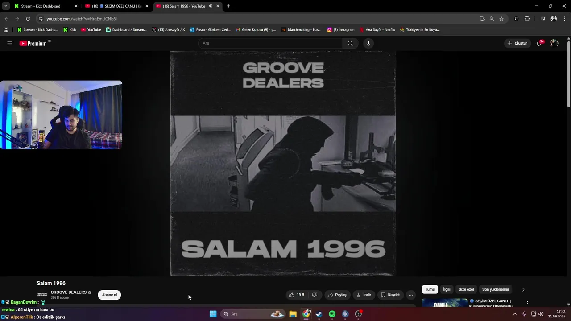Image resolution: width=571 pixels, height=321 pixels.
Task: Start voice search with microphone icon
Action: (x=368, y=43)
